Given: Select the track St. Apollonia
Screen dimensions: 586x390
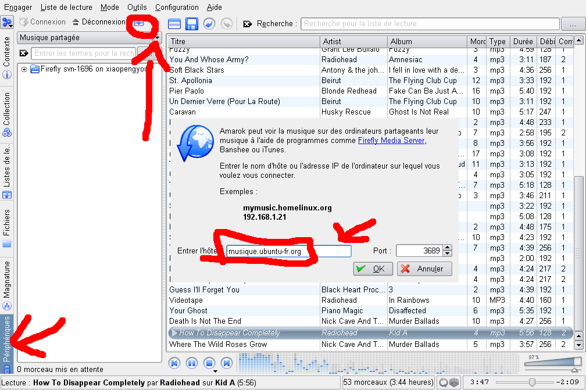Looking at the screenshot, I should pos(370,80).
